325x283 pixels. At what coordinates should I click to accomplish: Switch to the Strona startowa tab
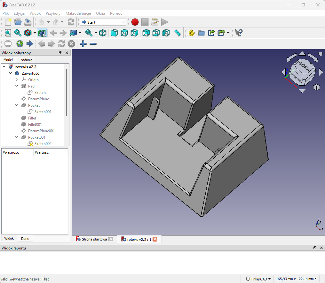coord(94,239)
